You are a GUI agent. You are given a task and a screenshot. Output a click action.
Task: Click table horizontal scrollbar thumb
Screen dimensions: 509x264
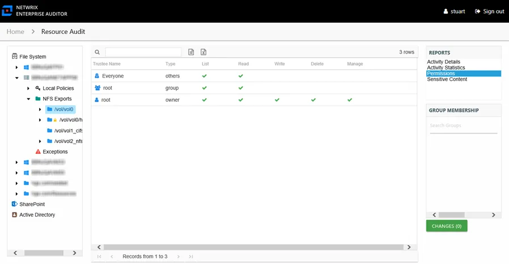pos(253,247)
